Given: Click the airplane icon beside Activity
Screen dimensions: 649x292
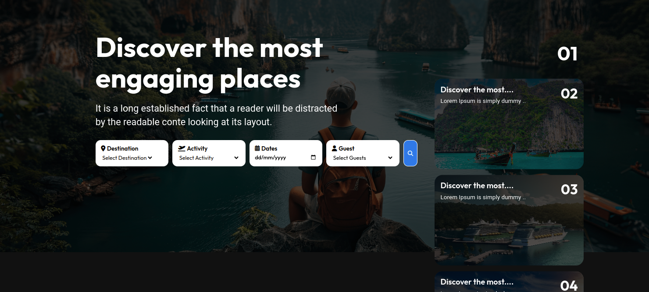Looking at the screenshot, I should pyautogui.click(x=182, y=148).
